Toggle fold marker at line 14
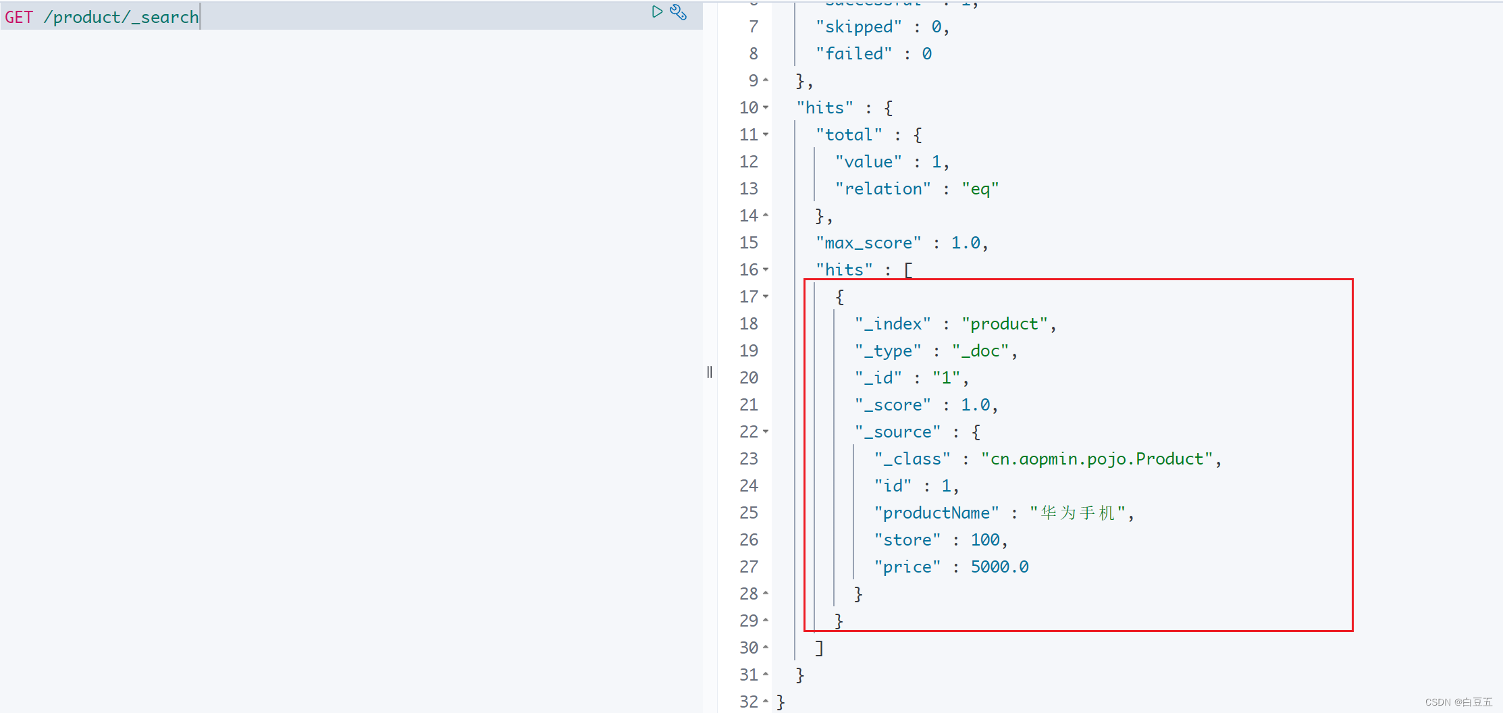 [766, 215]
